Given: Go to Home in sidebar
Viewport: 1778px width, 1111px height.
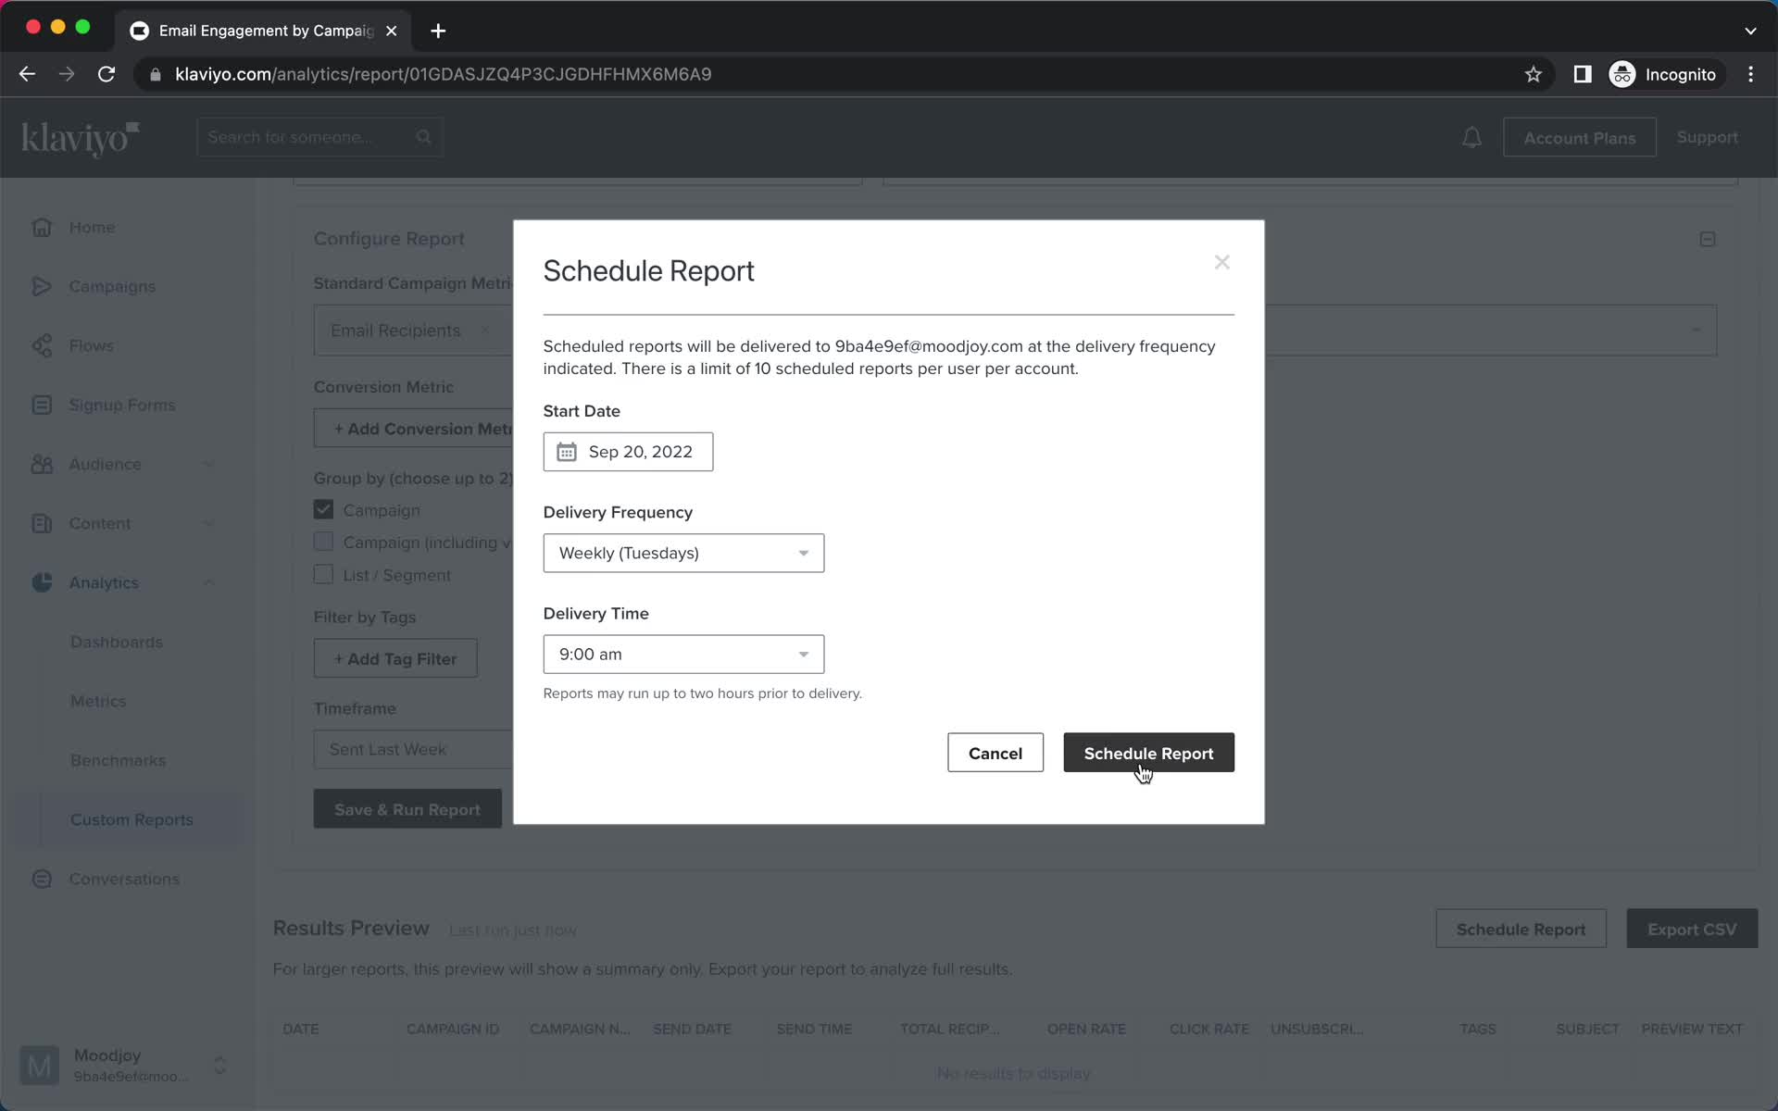Looking at the screenshot, I should [92, 227].
